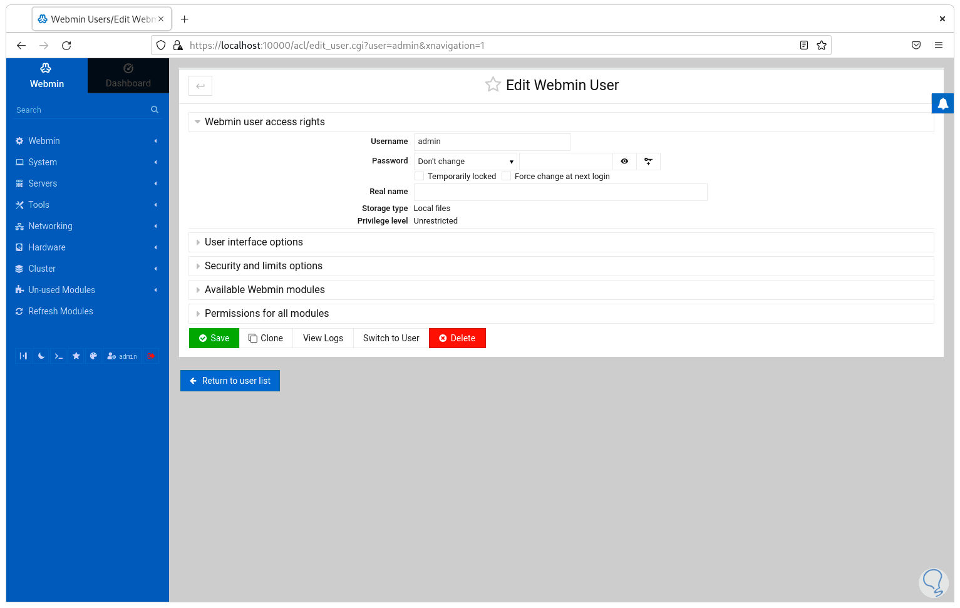Go back in browser history
The width and height of the screenshot is (960, 608).
pyautogui.click(x=21, y=45)
